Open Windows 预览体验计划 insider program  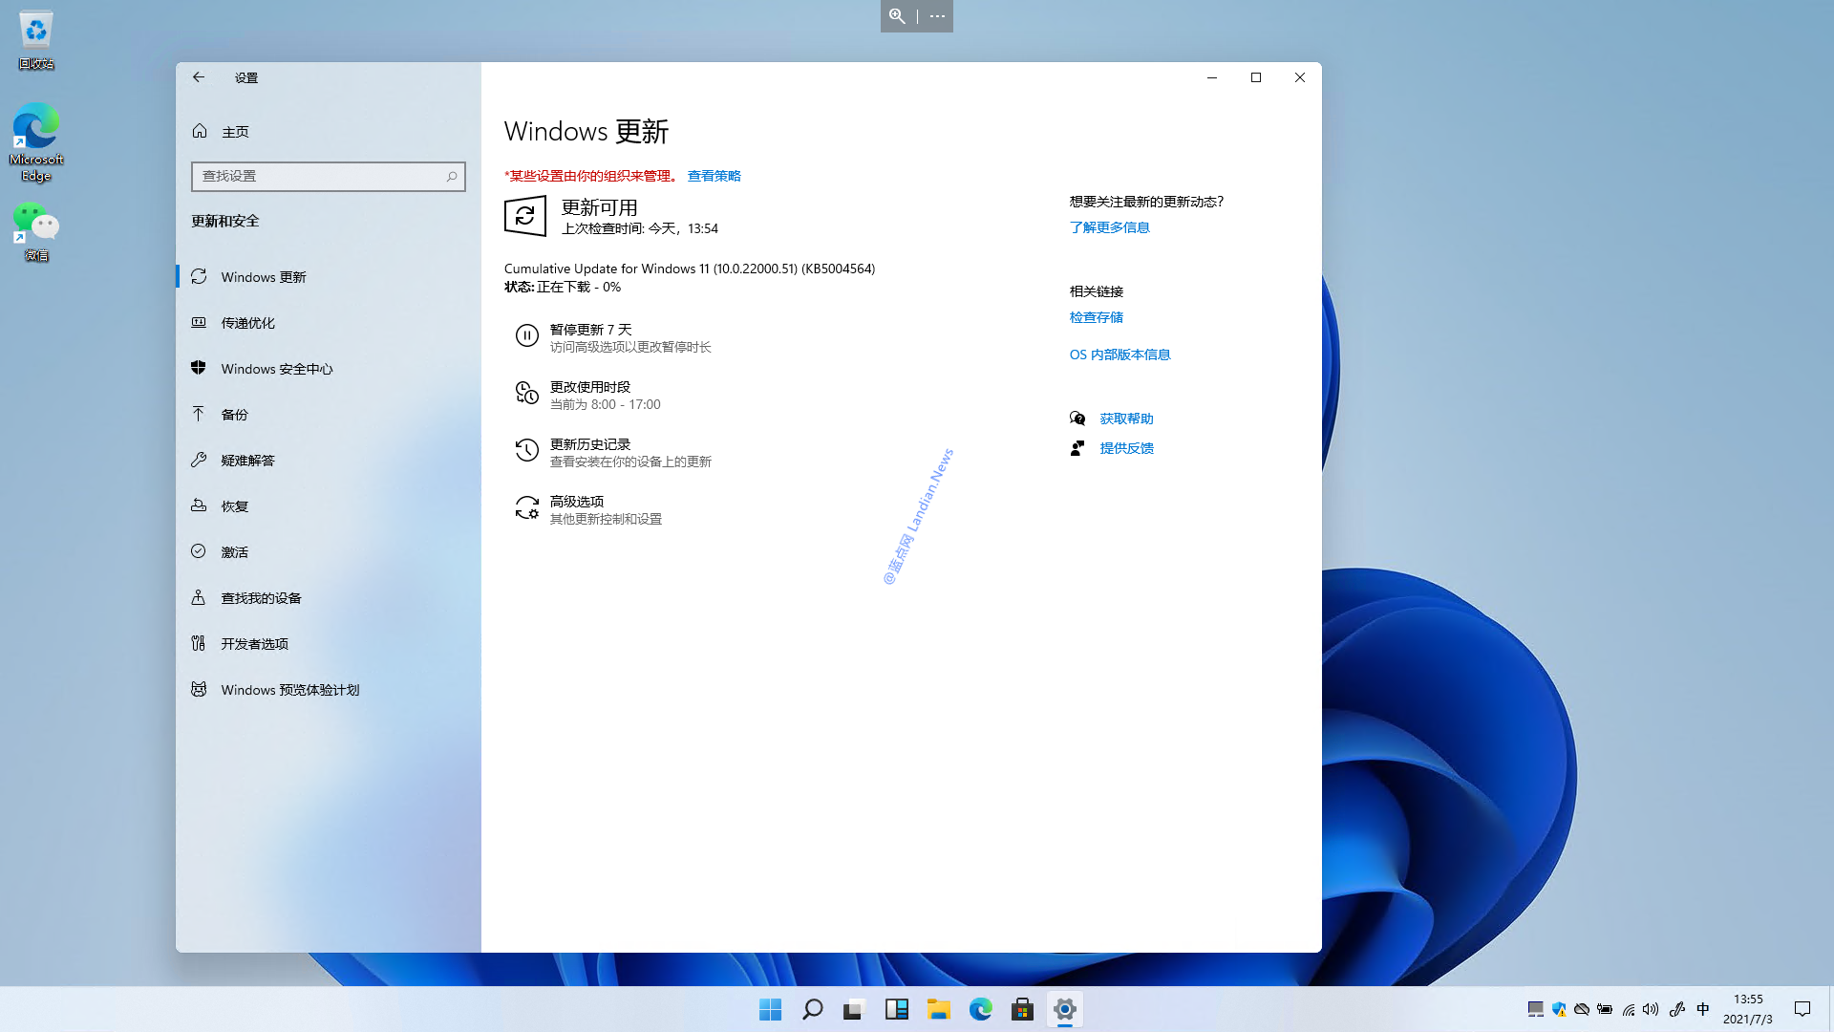(x=329, y=690)
